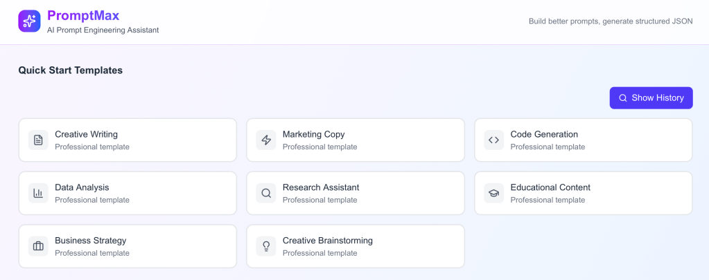Launch the Educational Content template
Image resolution: width=709 pixels, height=280 pixels.
[583, 194]
